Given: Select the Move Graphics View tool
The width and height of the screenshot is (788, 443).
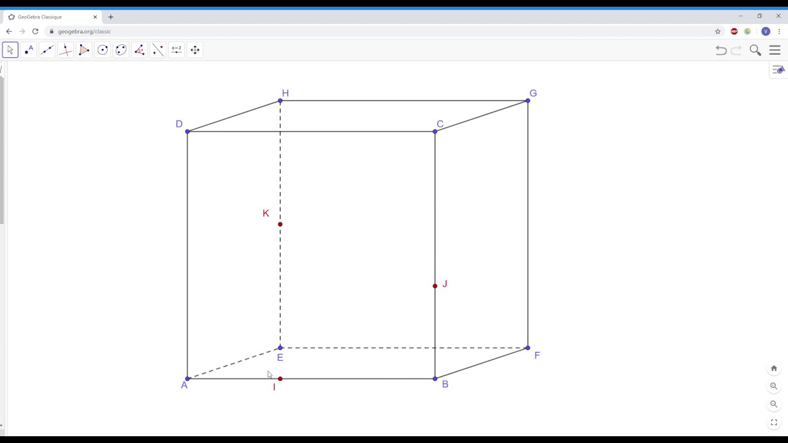Looking at the screenshot, I should [195, 50].
